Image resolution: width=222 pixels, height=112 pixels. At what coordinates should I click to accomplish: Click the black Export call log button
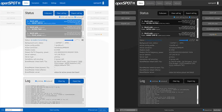pyautogui.click(x=191, y=13)
